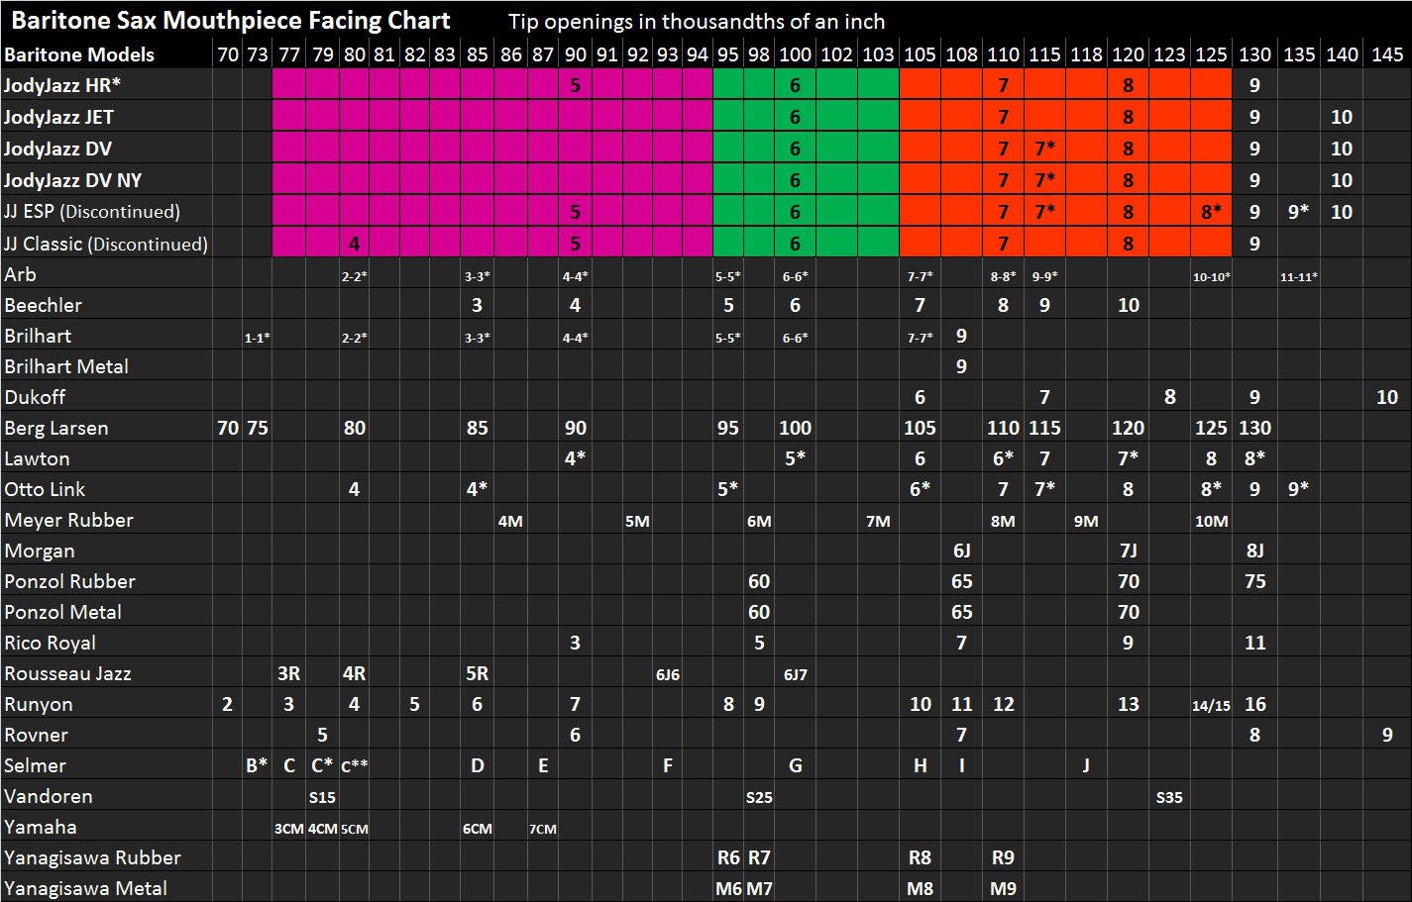Click the magenta 4 cell in JJ Classic row
1412x902 pixels.
click(354, 244)
